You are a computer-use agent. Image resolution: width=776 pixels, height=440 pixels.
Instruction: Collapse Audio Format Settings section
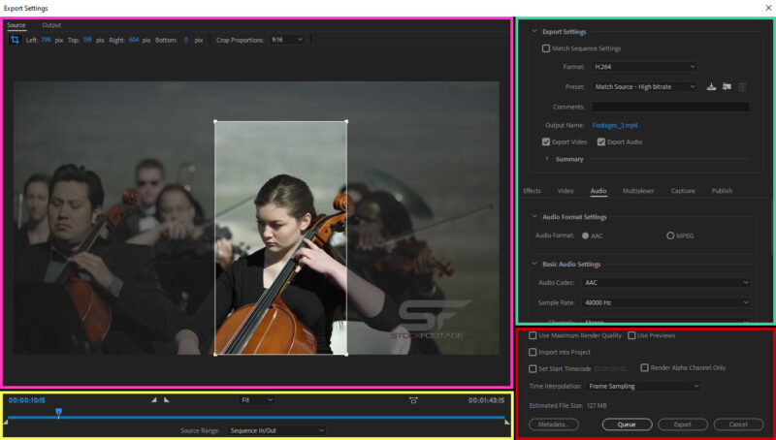pos(534,216)
